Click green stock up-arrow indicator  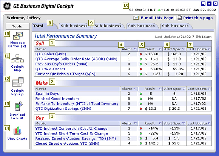[x=159, y=10]
